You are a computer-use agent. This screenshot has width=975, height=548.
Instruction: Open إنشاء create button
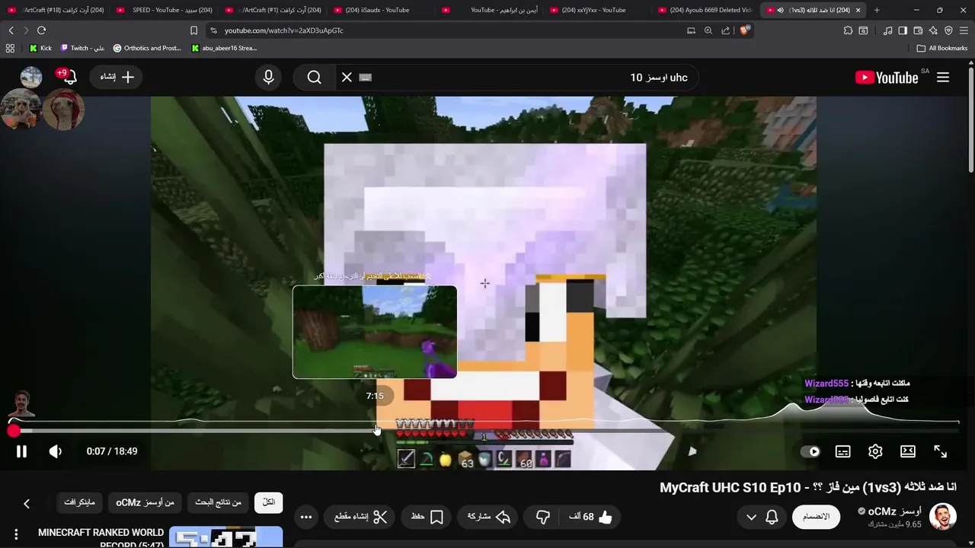click(x=117, y=77)
